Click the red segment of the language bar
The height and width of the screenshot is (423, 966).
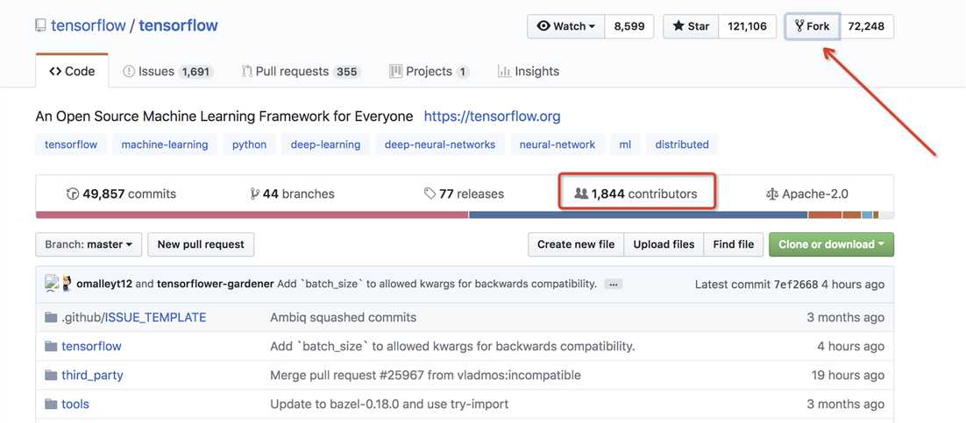[252, 215]
